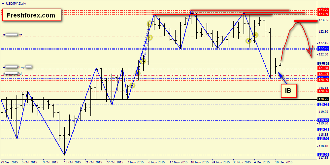Click the 27 Oct 2015 date label
This screenshot has width=330, height=165.
pos(115,162)
